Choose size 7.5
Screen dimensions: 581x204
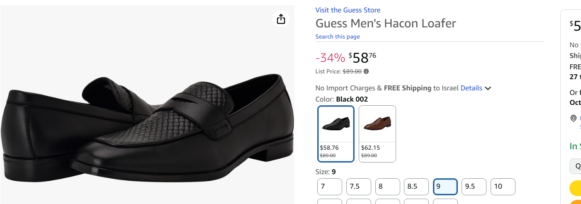coord(358,187)
